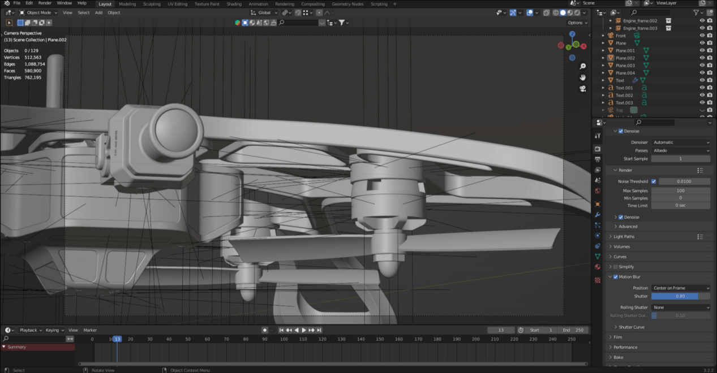Open the outliner filter funnel icon
The height and width of the screenshot is (373, 717).
696,12
